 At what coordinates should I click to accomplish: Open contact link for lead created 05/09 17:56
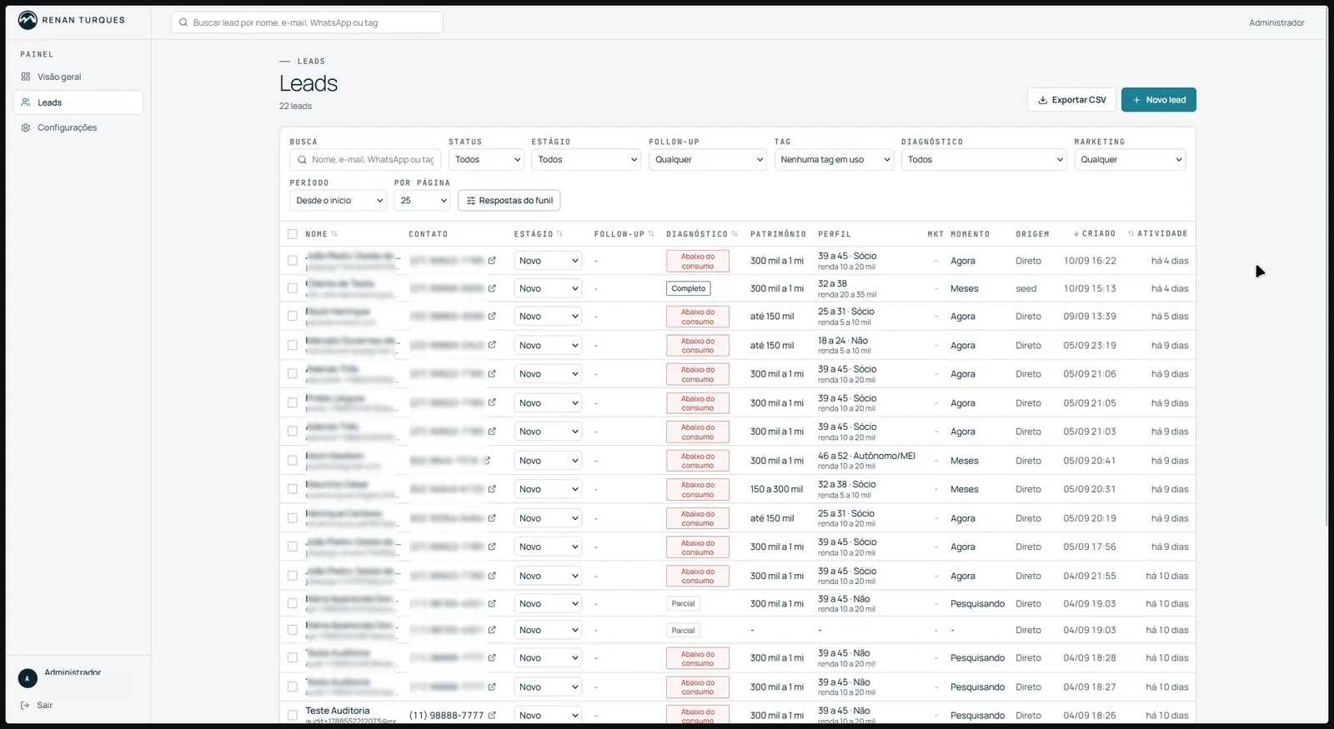tap(492, 547)
